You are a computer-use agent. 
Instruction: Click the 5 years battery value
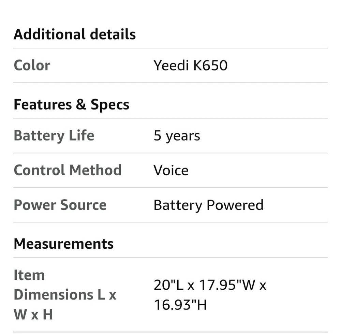[x=177, y=136]
